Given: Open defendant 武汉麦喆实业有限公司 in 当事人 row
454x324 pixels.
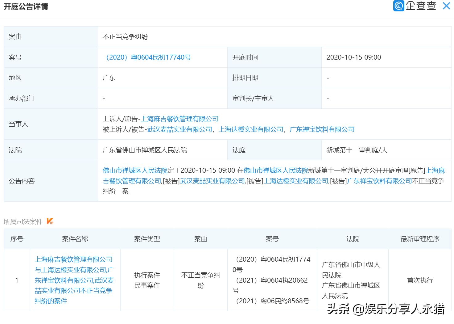Looking at the screenshot, I should (180, 129).
